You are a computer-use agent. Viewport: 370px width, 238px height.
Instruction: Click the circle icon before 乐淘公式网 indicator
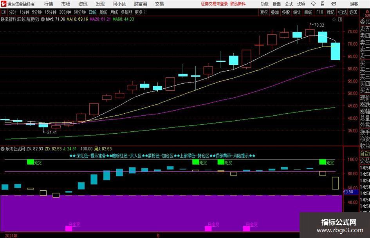pyautogui.click(x=3, y=149)
